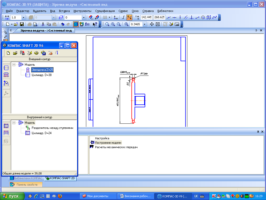The width and height of the screenshot is (266, 200).
Task: Open print preview icon
Action: tap(35, 24)
